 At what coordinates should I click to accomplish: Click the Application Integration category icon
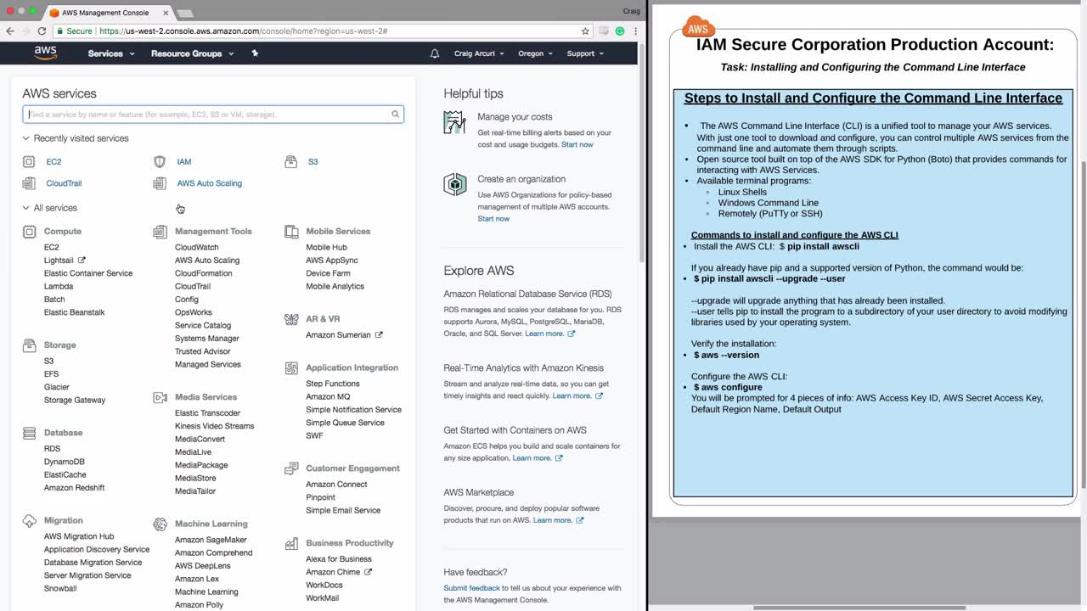(291, 368)
